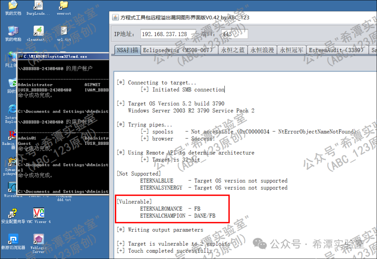Image resolution: width=377 pixels, height=259 pixels.
Task: Click the IP地址 input field
Action: [x=168, y=34]
